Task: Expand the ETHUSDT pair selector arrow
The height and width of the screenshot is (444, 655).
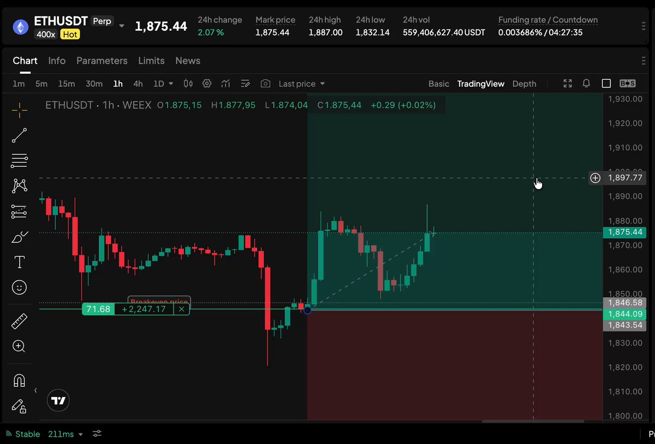Action: [121, 26]
